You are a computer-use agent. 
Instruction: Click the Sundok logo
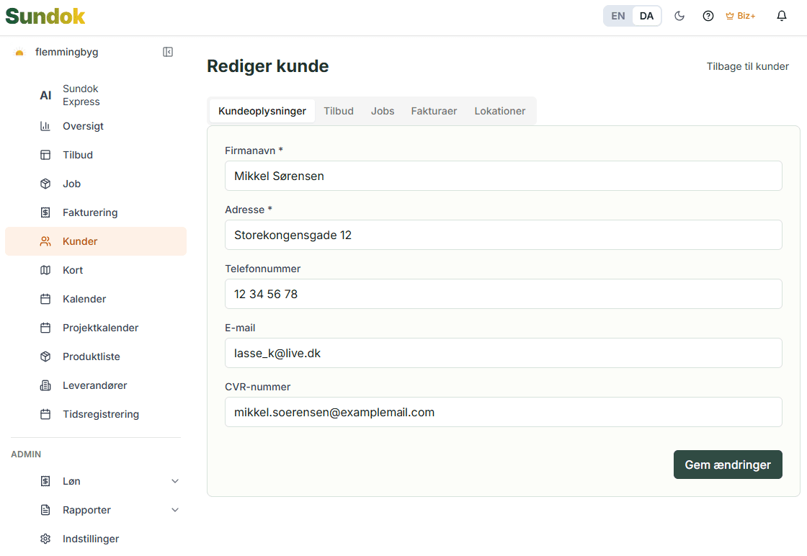[x=45, y=17]
